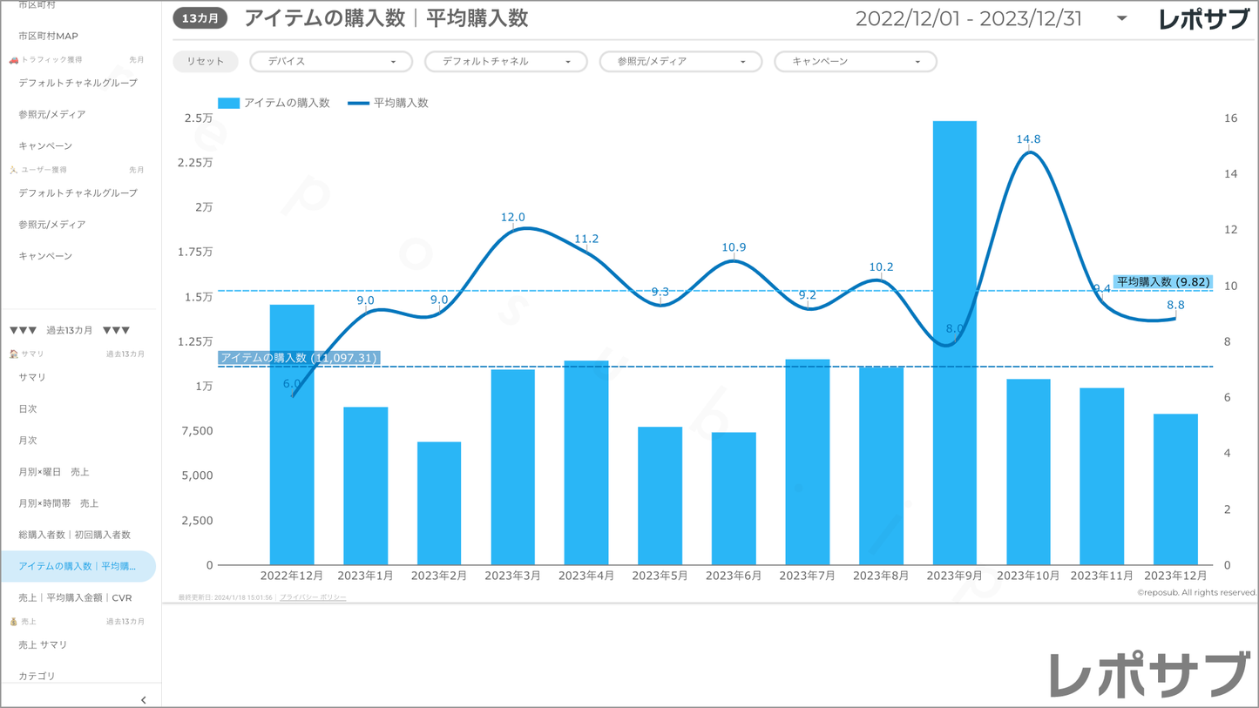The width and height of the screenshot is (1259, 708).
Task: Go to 売上｜平均購入金額｜CVR page
Action: (75, 598)
